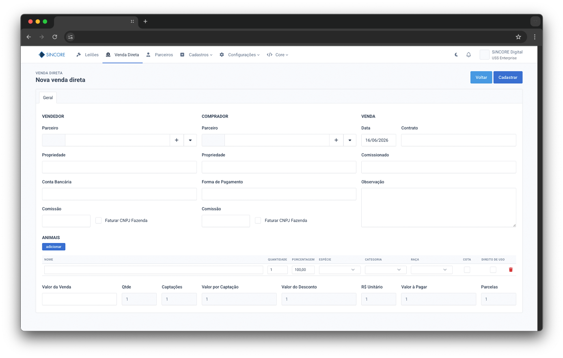Check the Cota checkbox in animal row

(467, 270)
